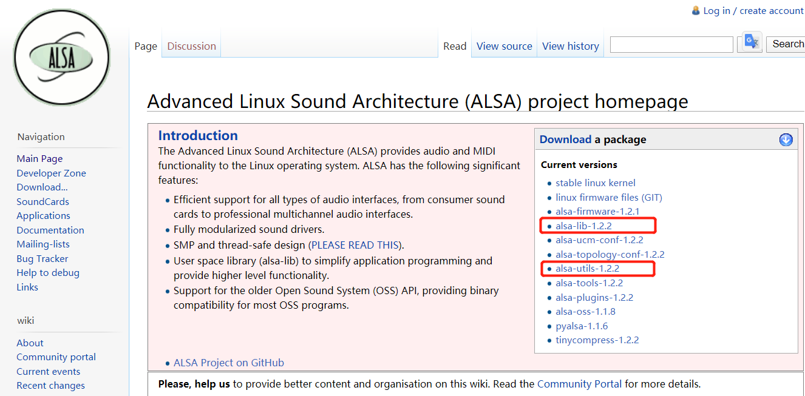Open Log in / create account
The image size is (805, 396).
(x=753, y=10)
